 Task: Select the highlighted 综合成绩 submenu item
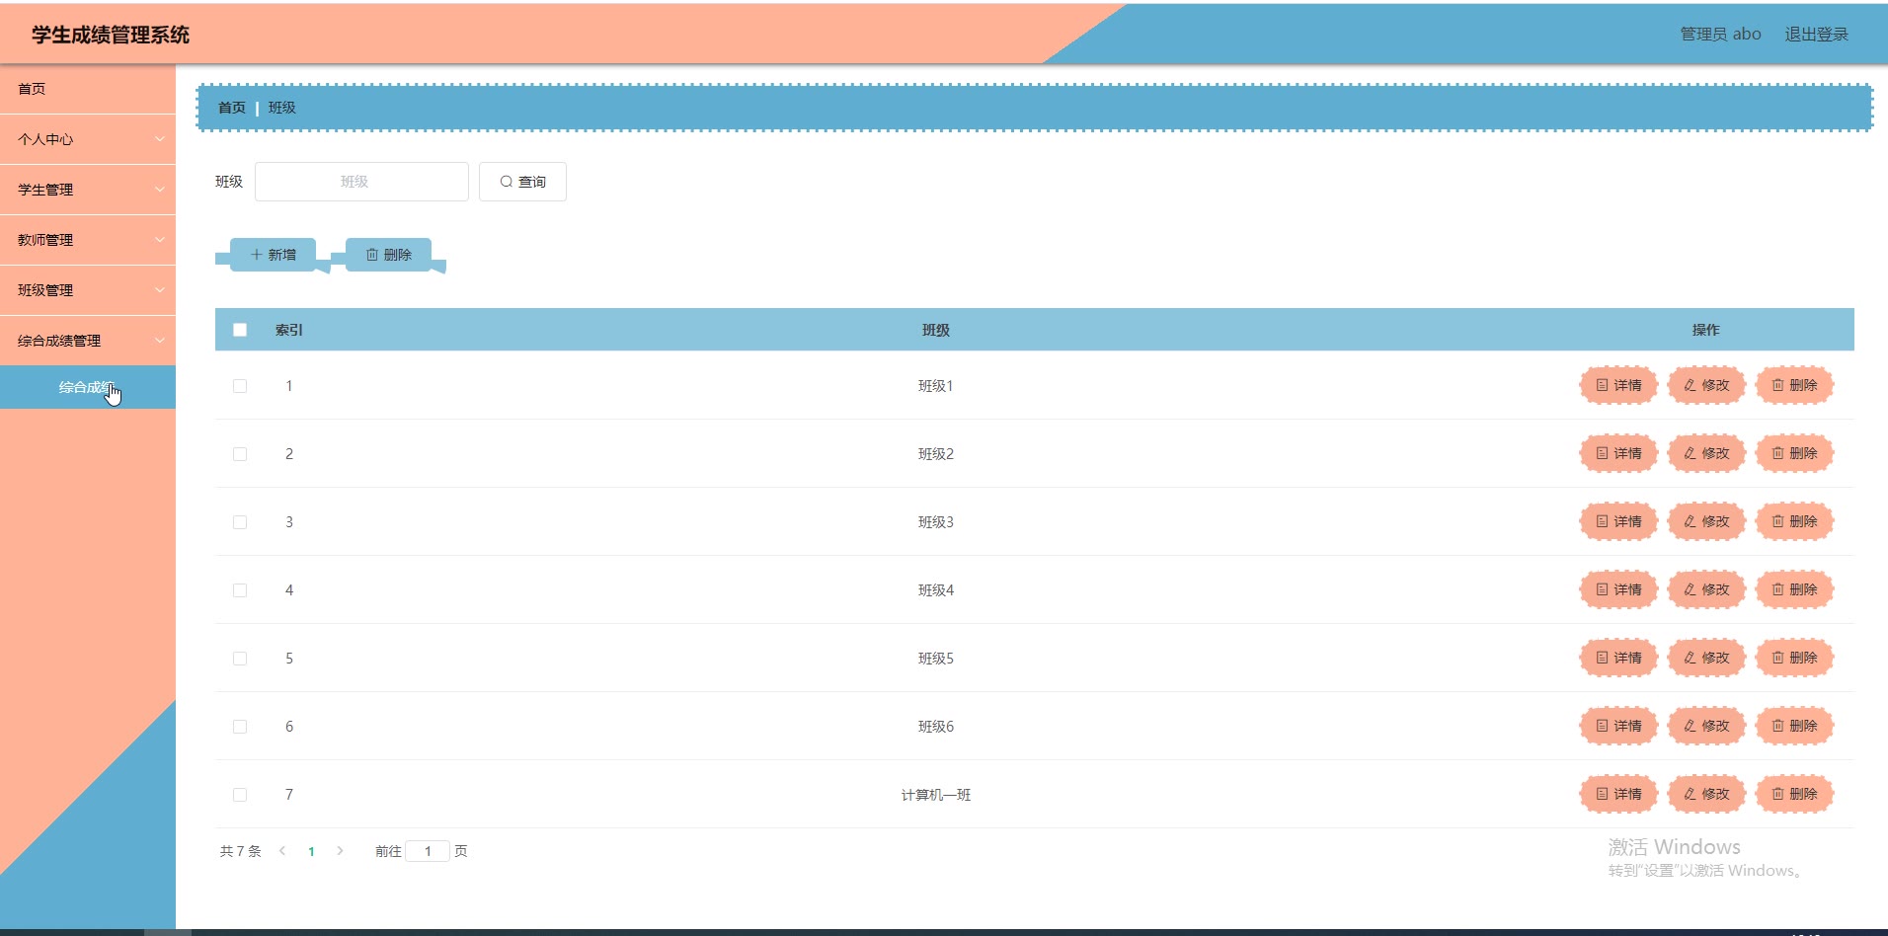88,387
